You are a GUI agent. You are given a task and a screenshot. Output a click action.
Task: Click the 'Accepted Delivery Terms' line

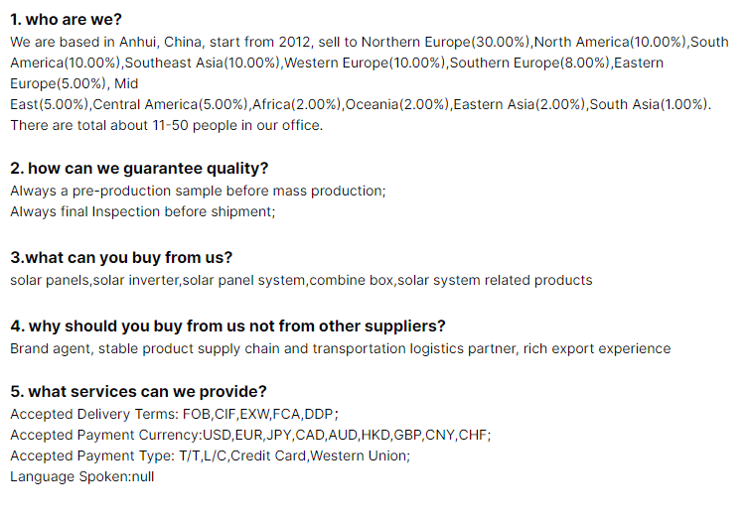[174, 414]
